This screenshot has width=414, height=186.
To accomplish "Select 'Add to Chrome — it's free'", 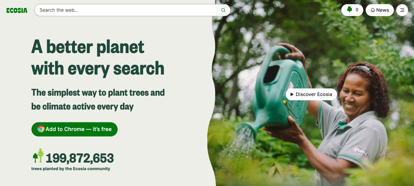I will 74,129.
